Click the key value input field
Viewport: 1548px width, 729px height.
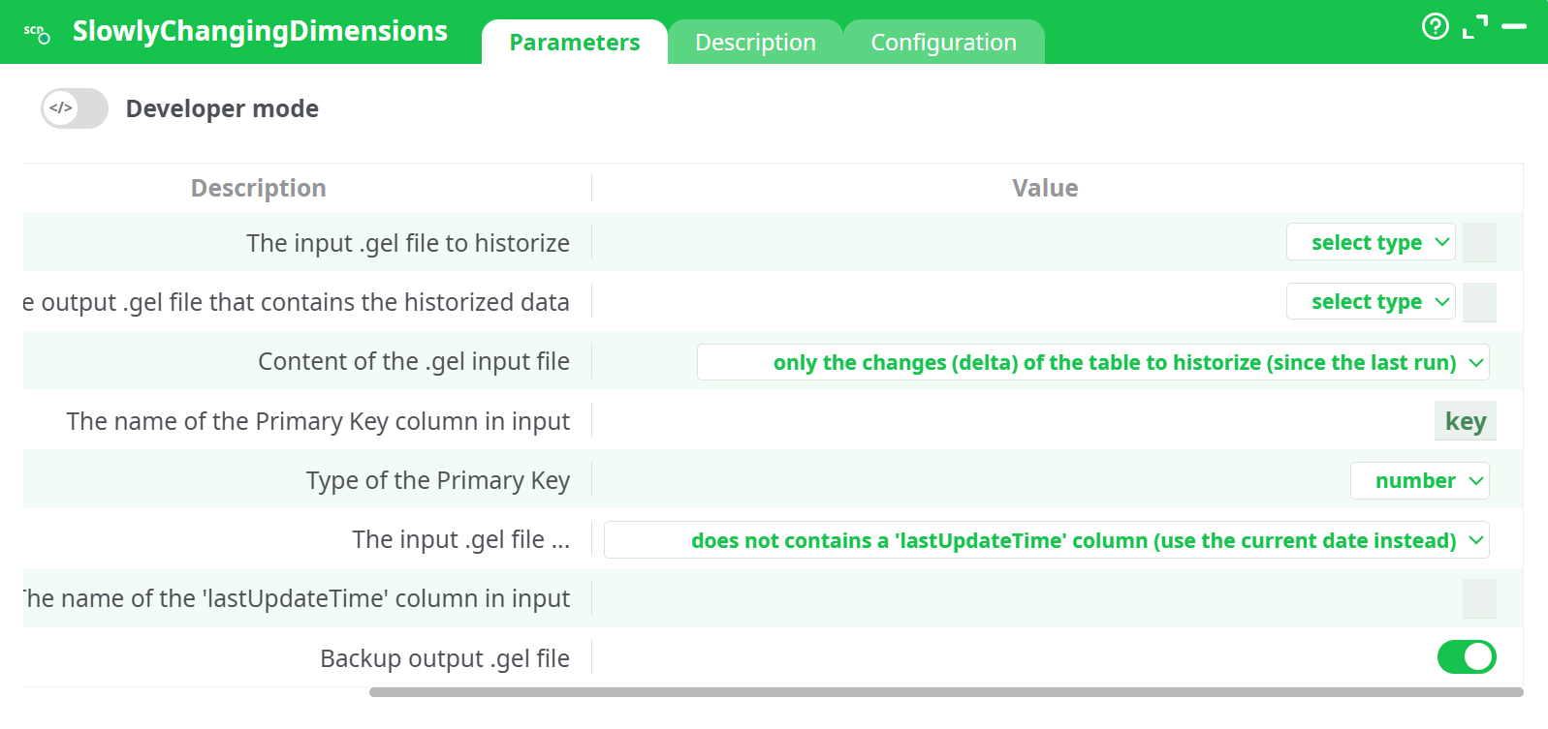[1465, 421]
